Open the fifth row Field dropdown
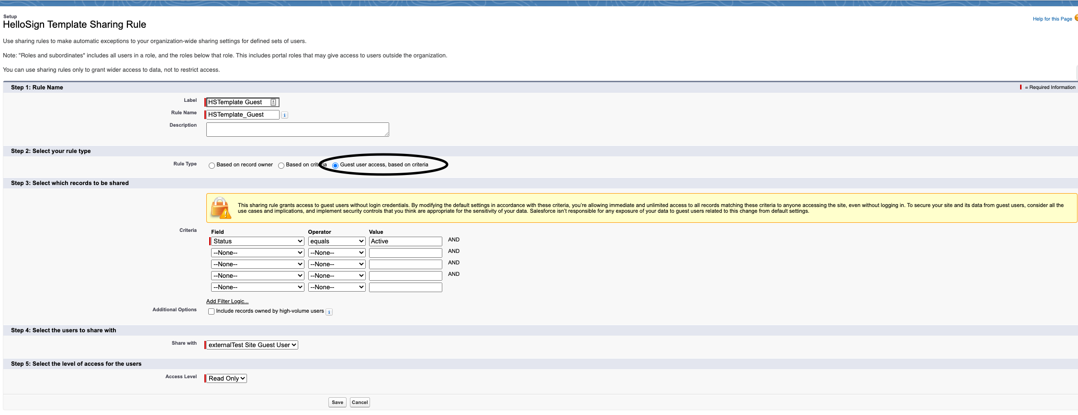 (258, 287)
